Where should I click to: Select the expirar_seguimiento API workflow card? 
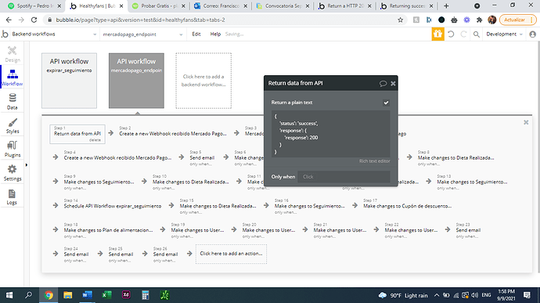(69, 81)
